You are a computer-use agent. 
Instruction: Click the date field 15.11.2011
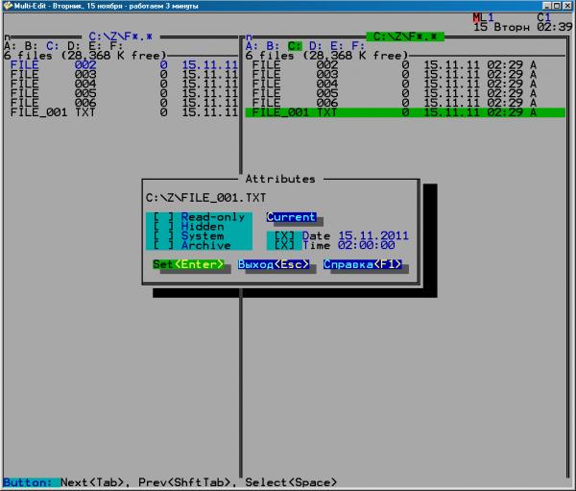pyautogui.click(x=373, y=236)
